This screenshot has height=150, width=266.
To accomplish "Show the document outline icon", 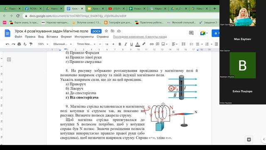I will 9,59.
